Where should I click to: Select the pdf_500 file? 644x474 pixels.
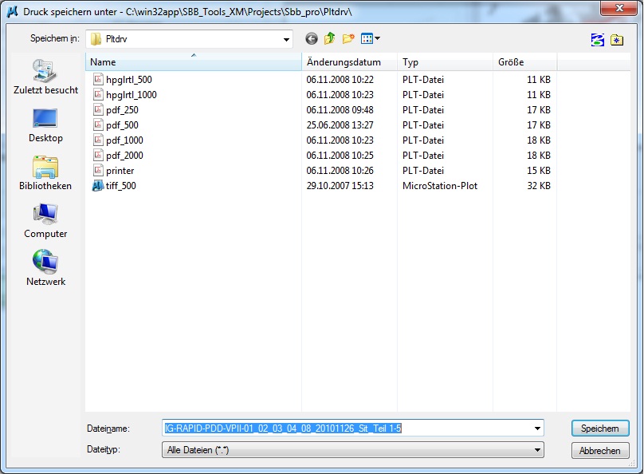116,125
